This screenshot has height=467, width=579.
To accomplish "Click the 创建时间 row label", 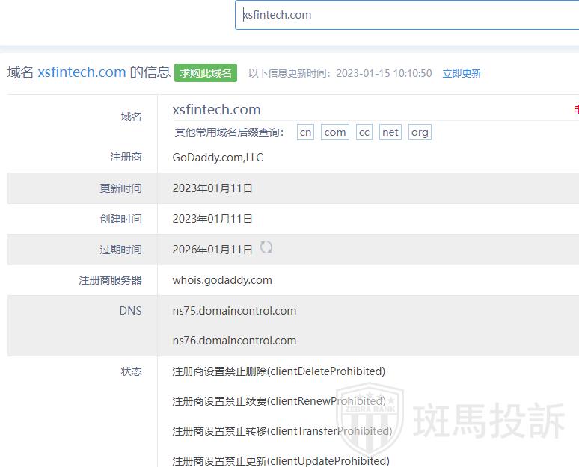I will (x=120, y=219).
